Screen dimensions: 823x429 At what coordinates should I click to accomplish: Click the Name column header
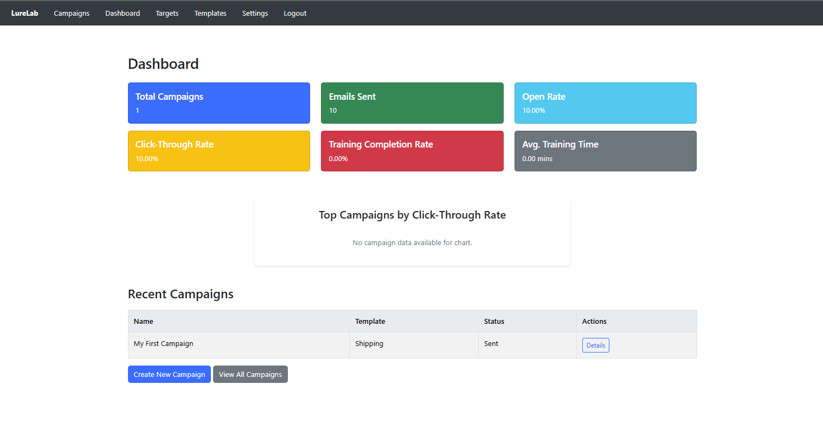point(239,321)
